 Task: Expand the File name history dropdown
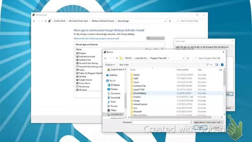coord(190,123)
